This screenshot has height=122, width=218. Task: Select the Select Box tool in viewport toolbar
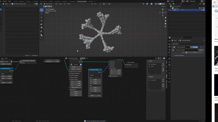coord(42,10)
